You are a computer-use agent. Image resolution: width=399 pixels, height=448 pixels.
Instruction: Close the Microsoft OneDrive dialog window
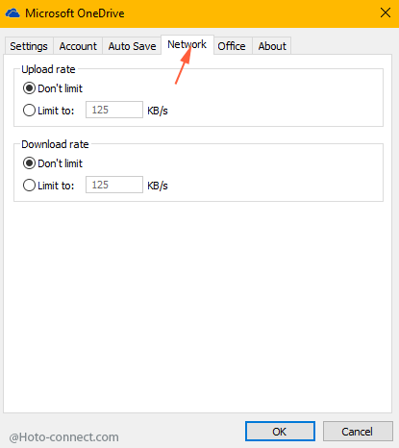(386, 13)
